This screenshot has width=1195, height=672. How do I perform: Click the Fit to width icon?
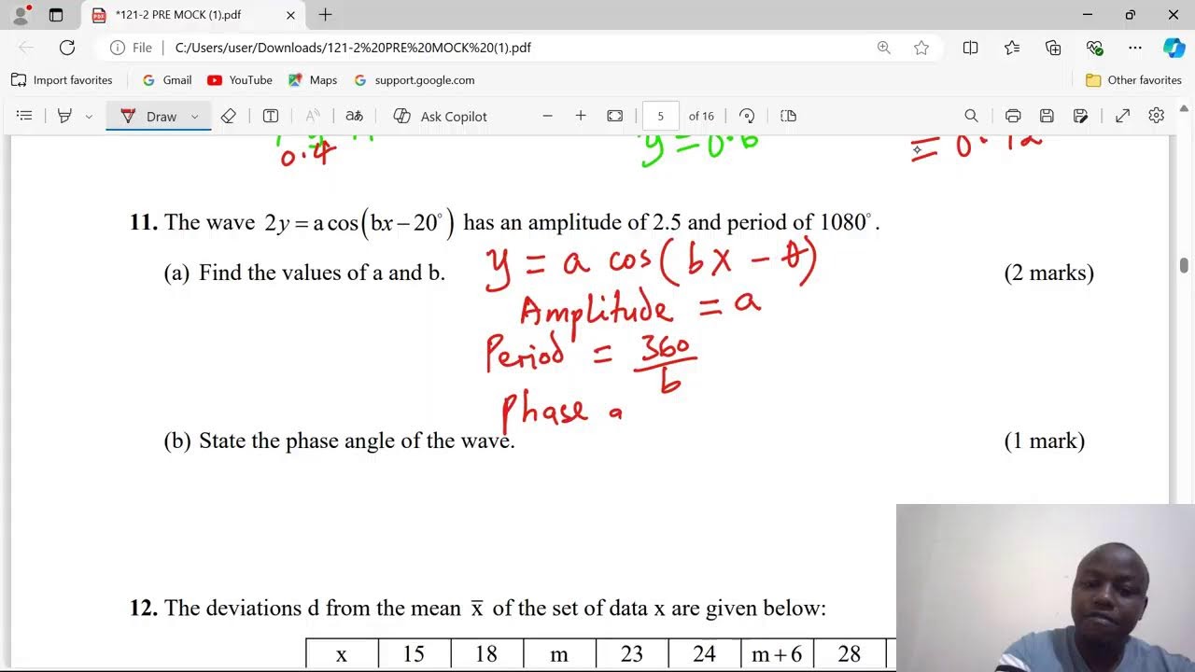point(614,116)
